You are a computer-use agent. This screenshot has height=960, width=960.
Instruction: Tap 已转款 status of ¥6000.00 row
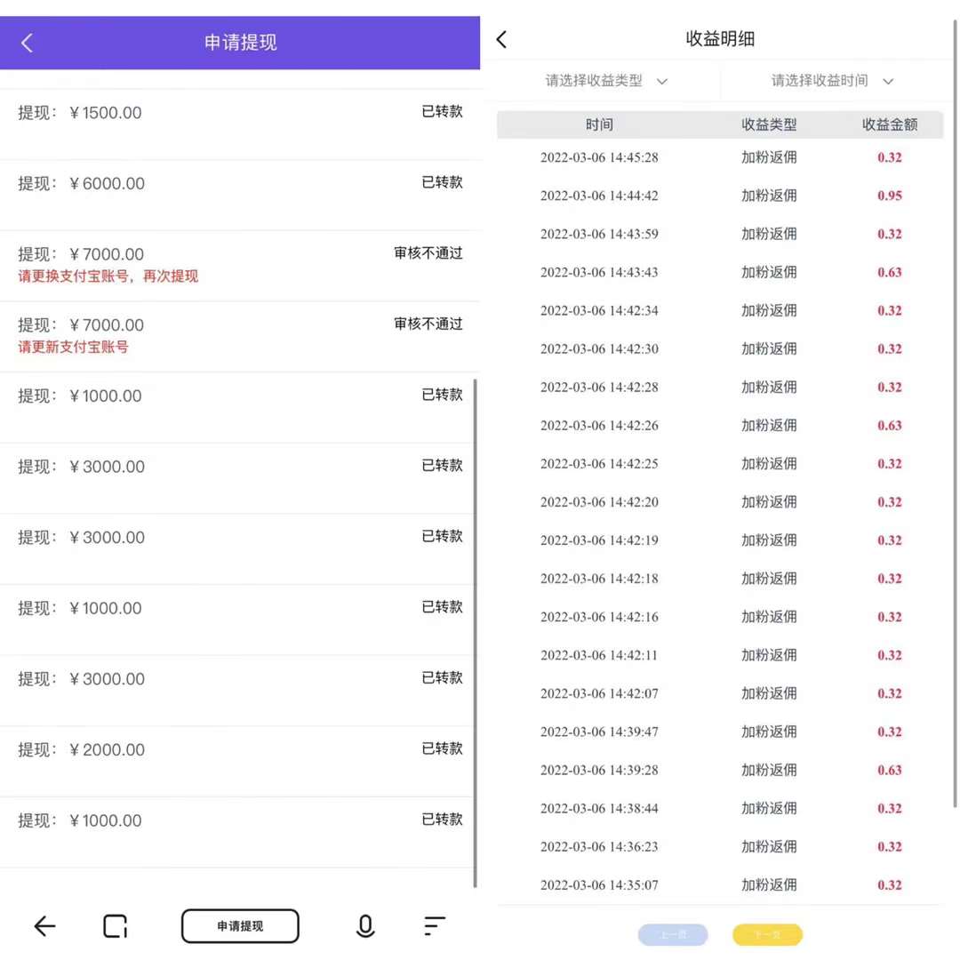pyautogui.click(x=442, y=182)
